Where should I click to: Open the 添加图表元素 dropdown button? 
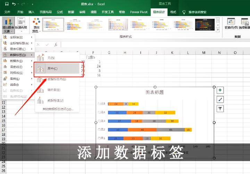[x=7, y=24]
